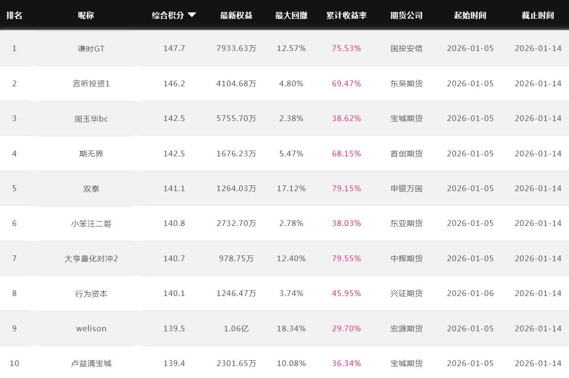Select the 1.06亿 equity value
This screenshot has height=378, width=569.
(x=236, y=328)
